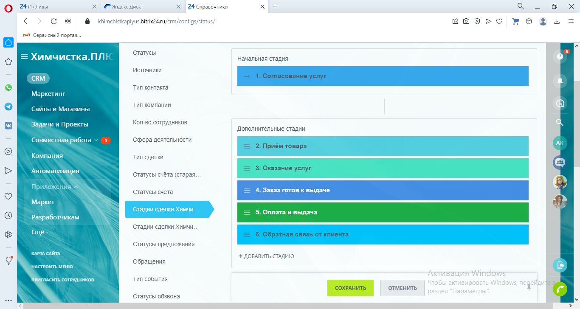Close the Справочники browser tab
The image size is (580, 309).
tap(263, 6)
